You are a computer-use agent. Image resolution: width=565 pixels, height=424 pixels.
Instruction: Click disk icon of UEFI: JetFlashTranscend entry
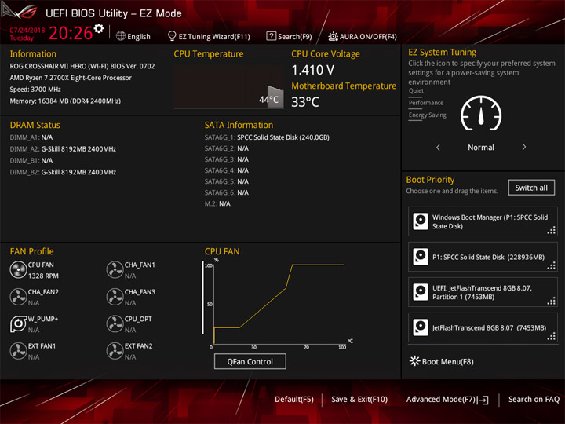pyautogui.click(x=421, y=292)
